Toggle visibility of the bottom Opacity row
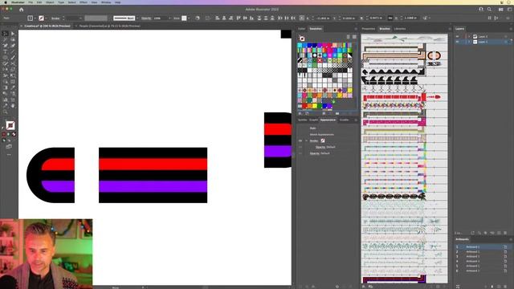Image resolution: width=514 pixels, height=289 pixels. (x=300, y=153)
